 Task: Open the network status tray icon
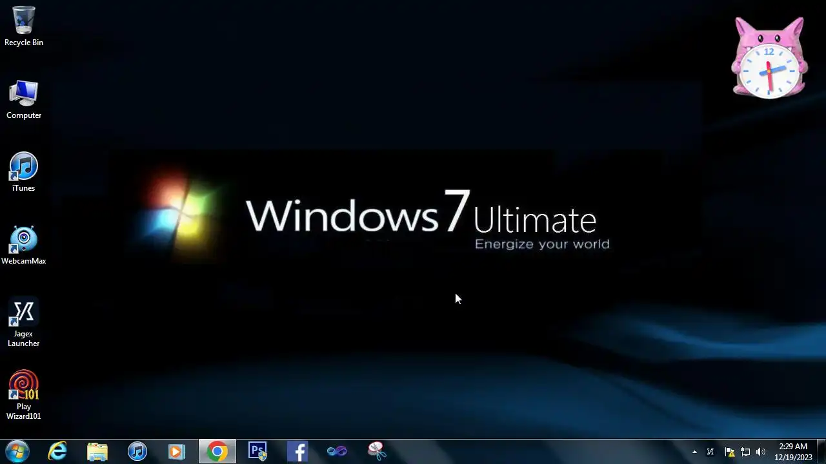pos(745,452)
